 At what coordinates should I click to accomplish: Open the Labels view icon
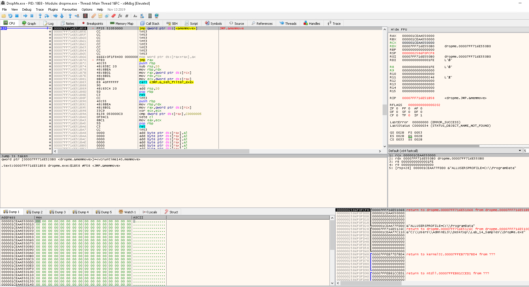click(107, 16)
